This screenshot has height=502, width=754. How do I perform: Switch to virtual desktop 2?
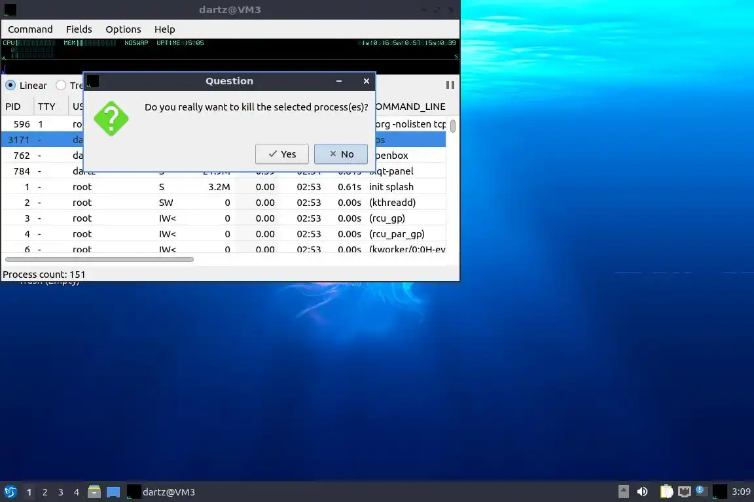point(45,492)
